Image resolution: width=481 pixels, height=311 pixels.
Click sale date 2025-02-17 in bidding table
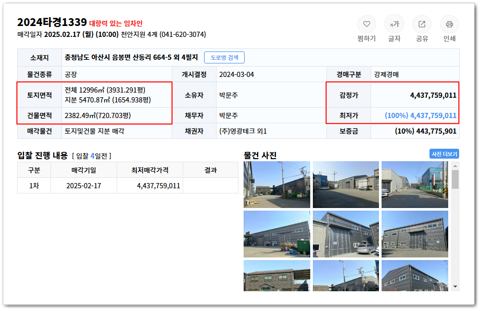tap(83, 186)
